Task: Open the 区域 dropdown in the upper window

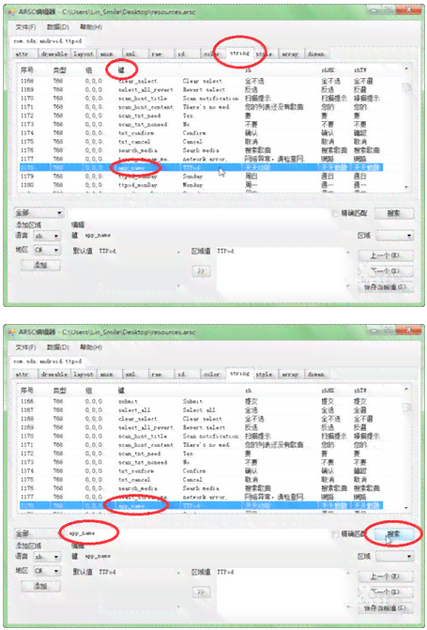Action: point(394,236)
